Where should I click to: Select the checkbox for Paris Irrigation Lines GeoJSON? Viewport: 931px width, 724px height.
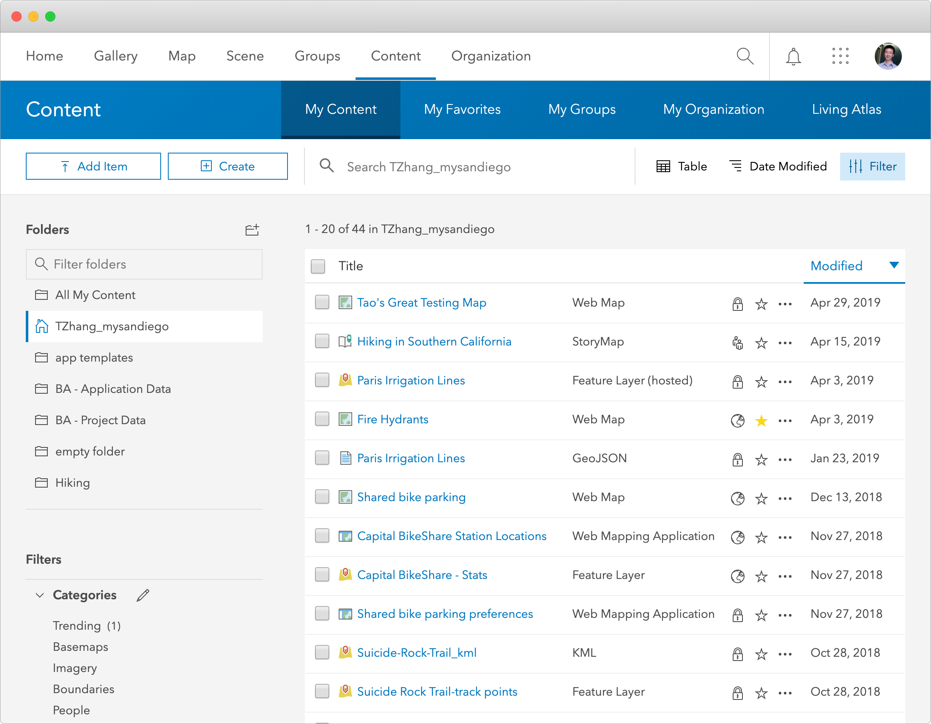pos(322,458)
